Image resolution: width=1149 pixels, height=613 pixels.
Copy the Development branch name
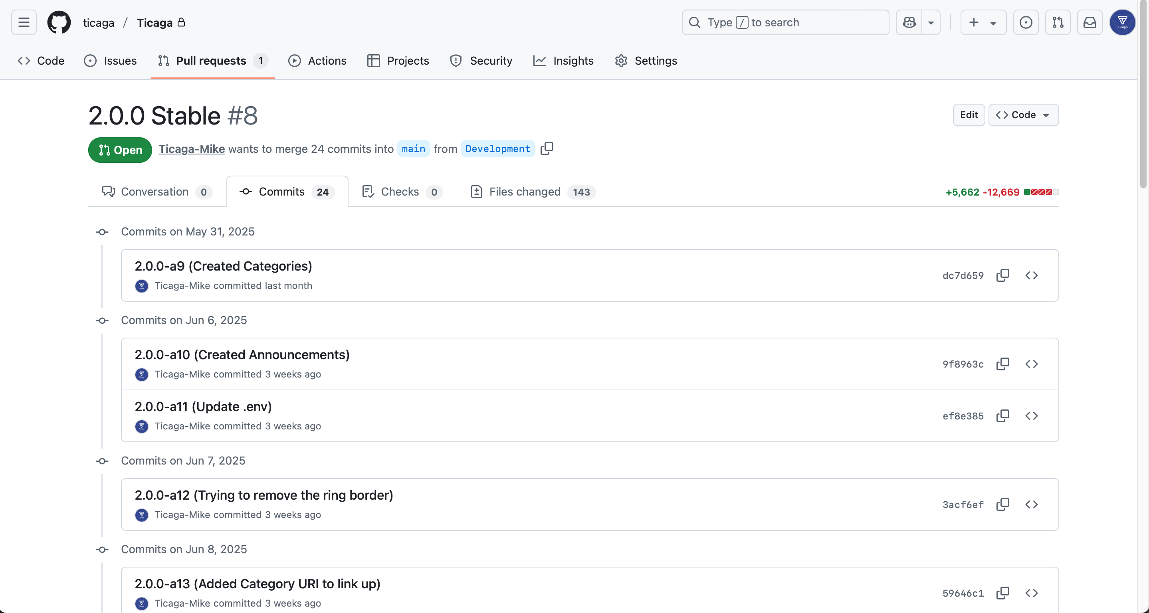click(547, 148)
